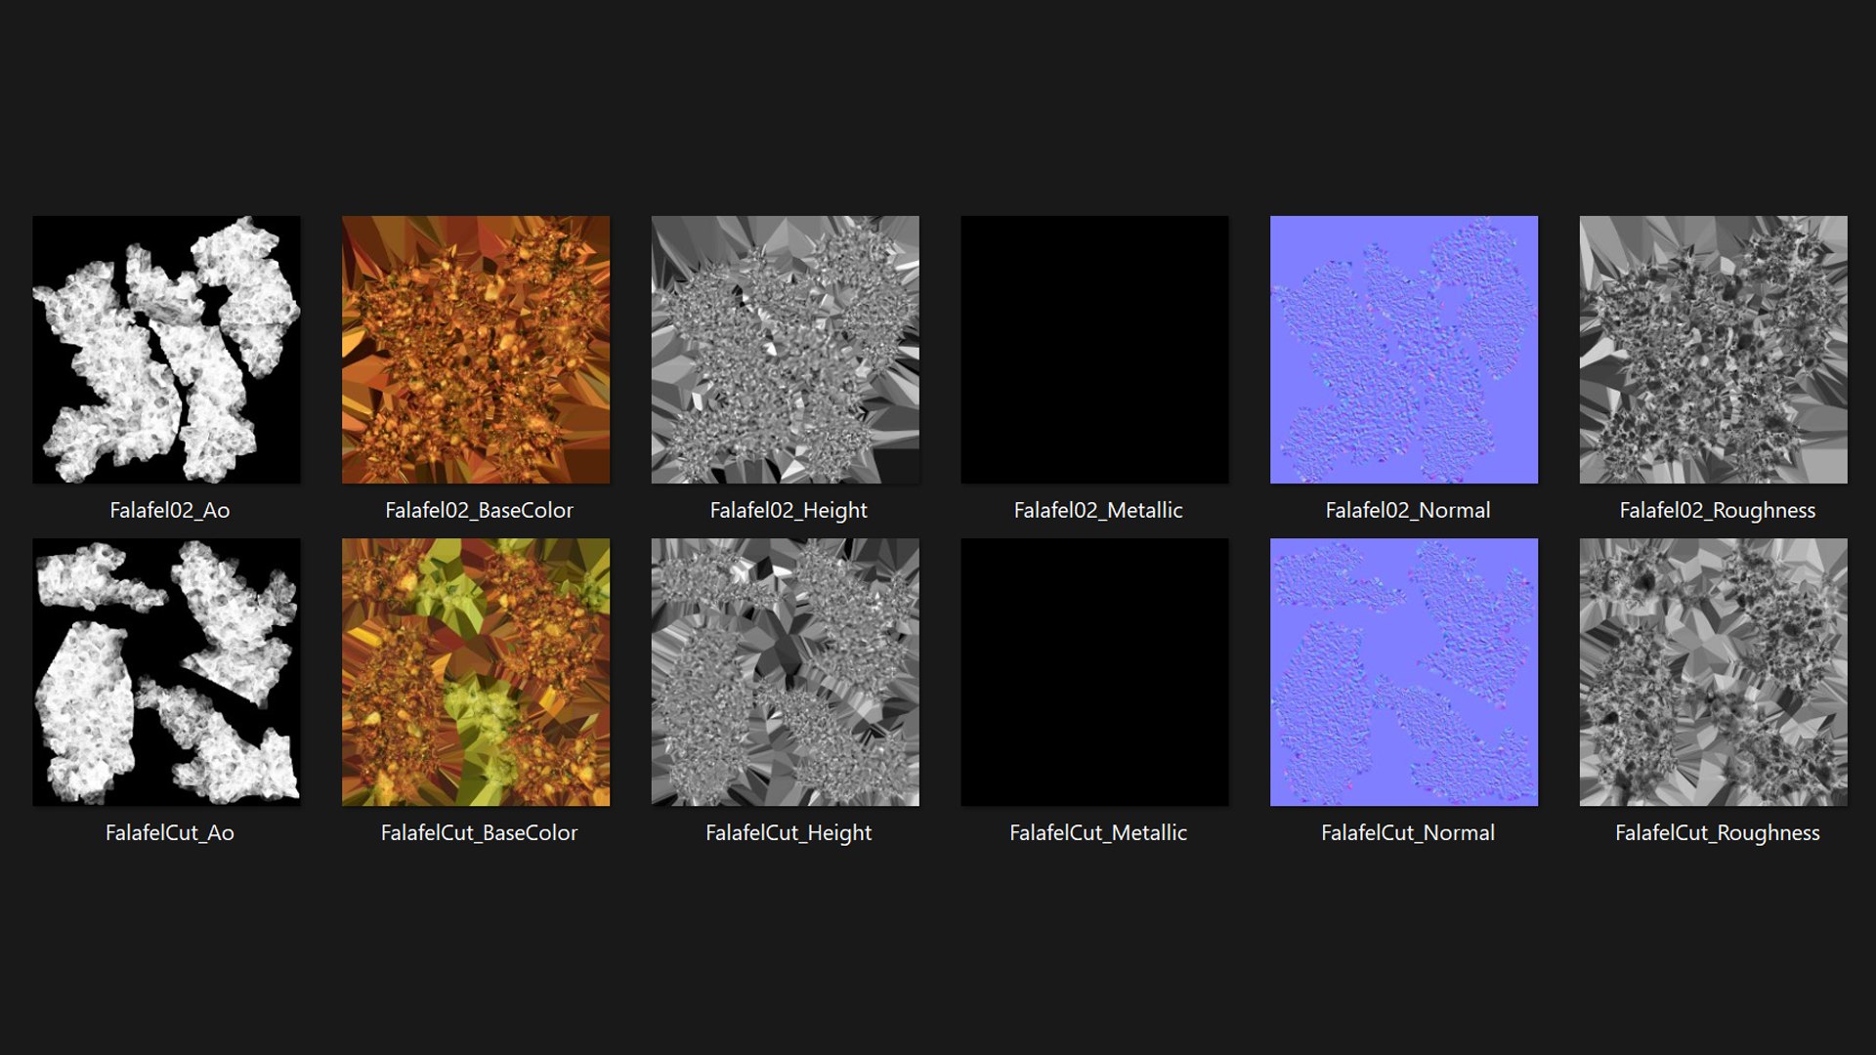Click the Falafel02_Roughness file name
Screen dimensions: 1876x1055
click(1718, 510)
